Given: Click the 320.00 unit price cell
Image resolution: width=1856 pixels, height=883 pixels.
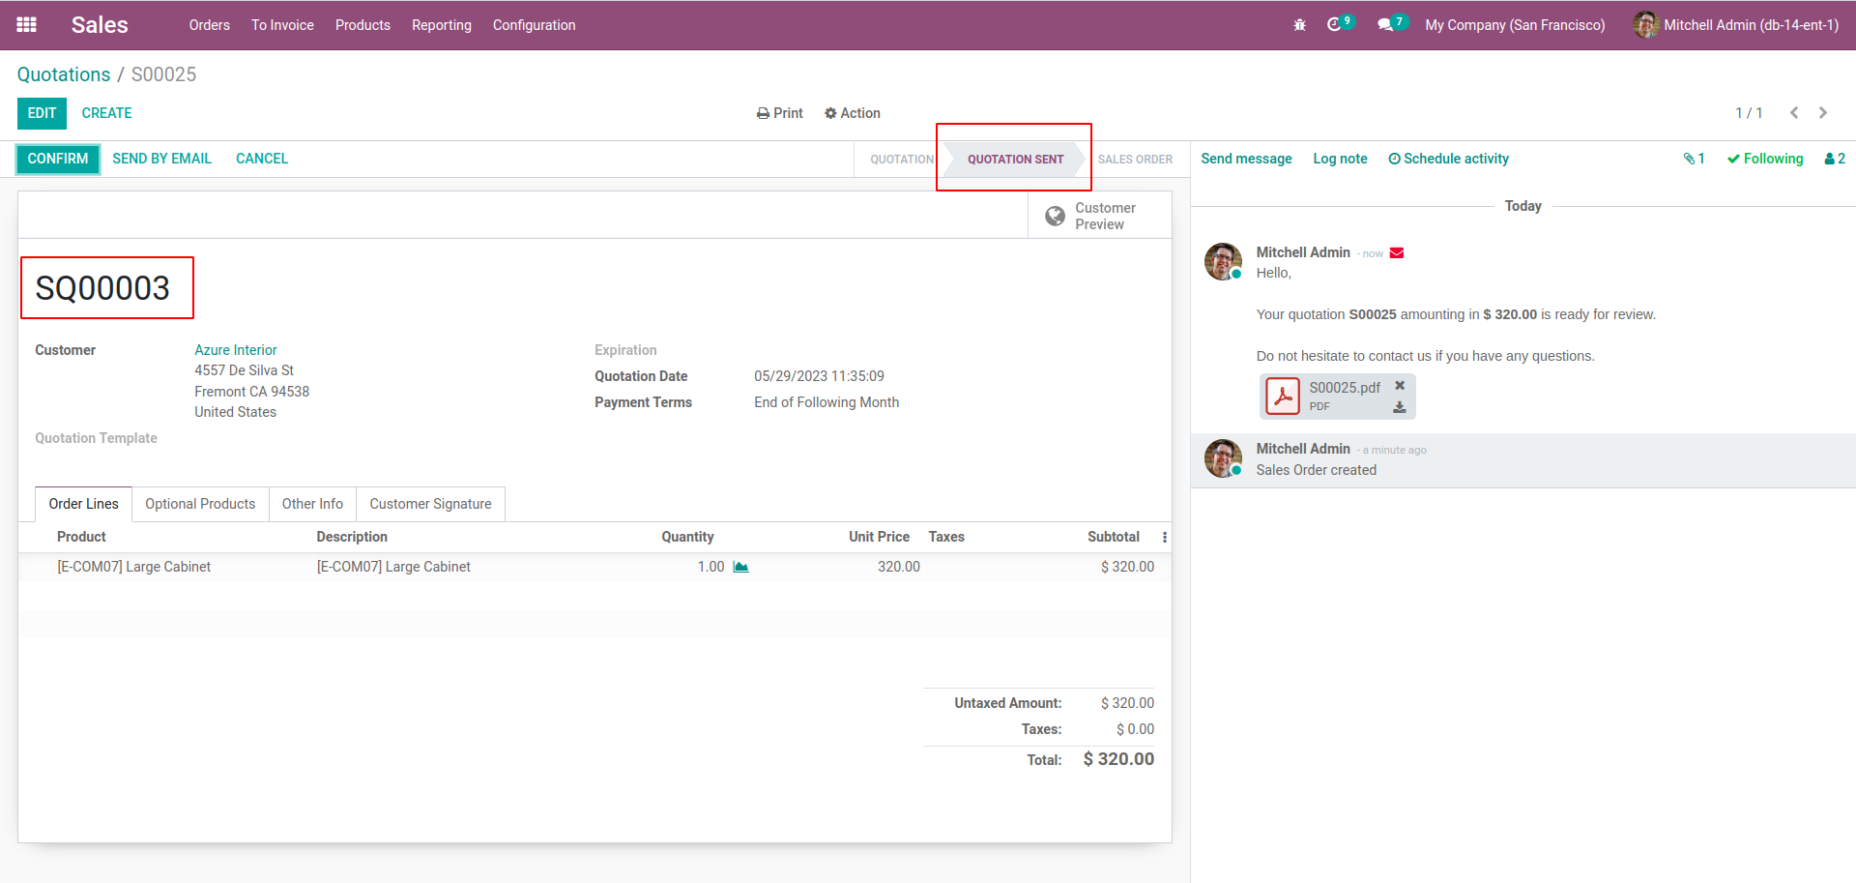Looking at the screenshot, I should pos(899,567).
